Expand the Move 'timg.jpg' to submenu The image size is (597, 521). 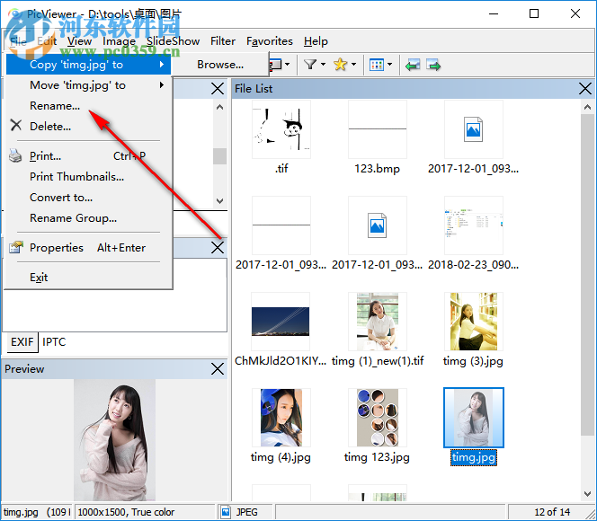(x=88, y=85)
